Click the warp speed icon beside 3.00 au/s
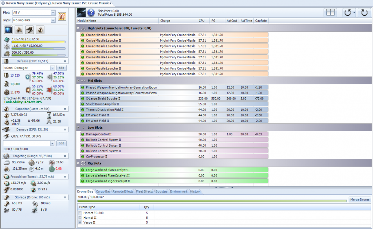The width and height of the screenshot is (373, 229). tap(33, 183)
